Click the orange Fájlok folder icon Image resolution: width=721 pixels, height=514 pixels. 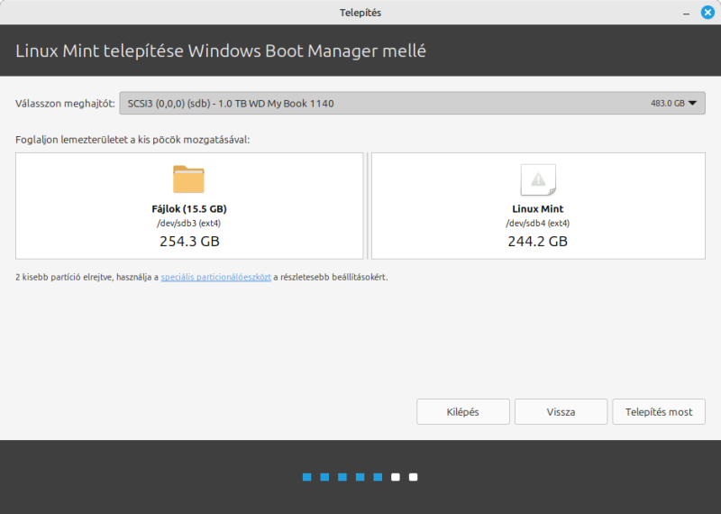coord(188,179)
